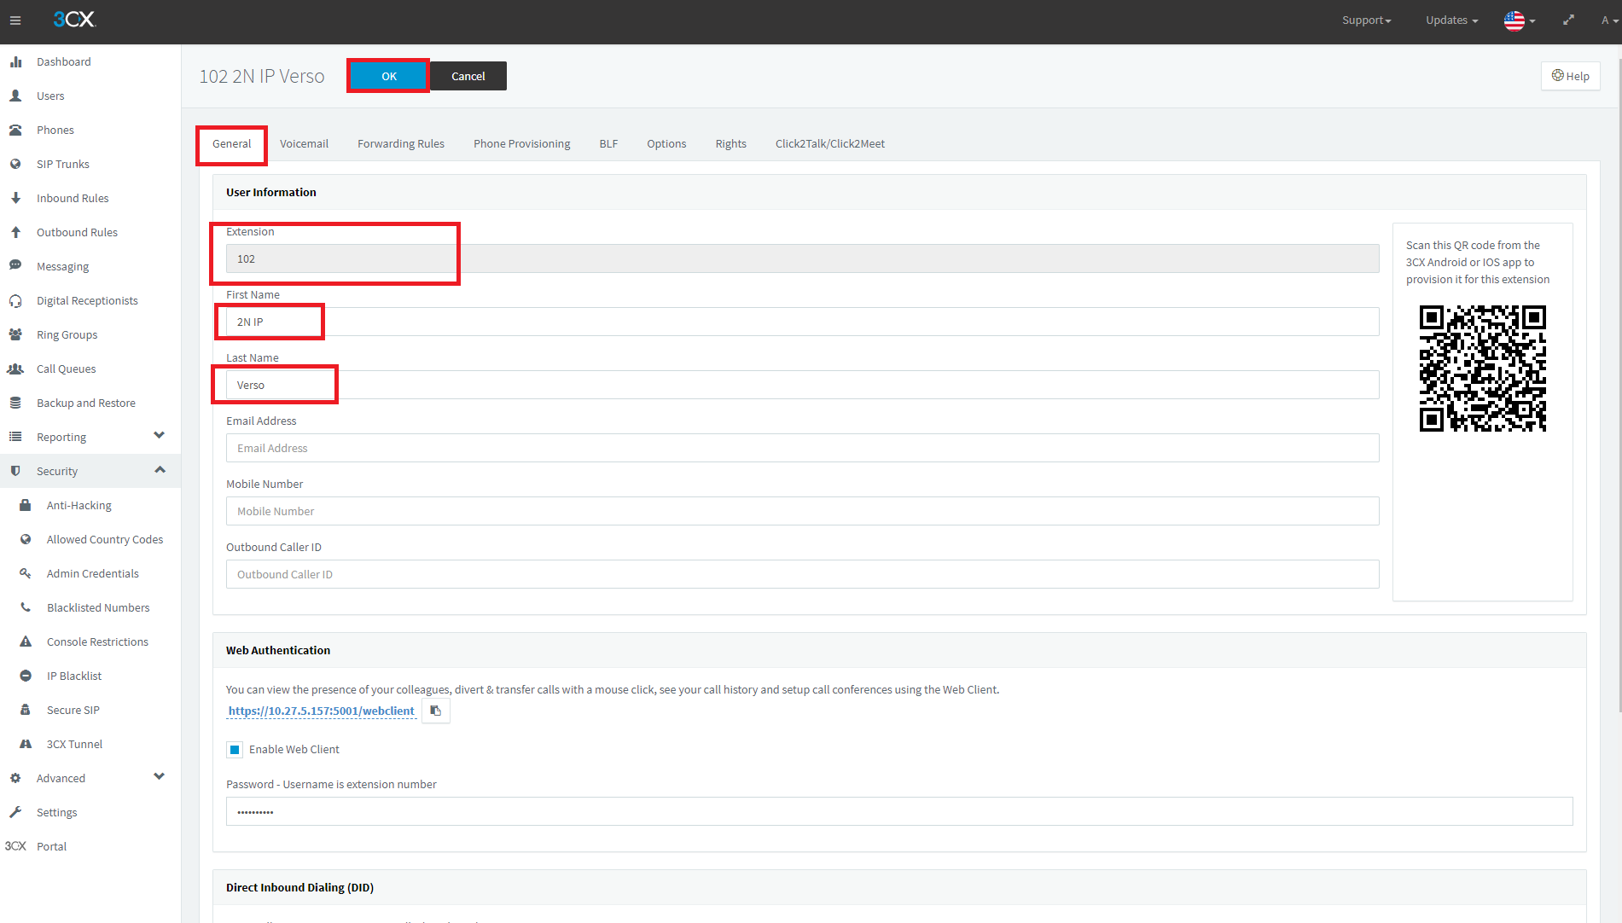Click the Email Address input field

click(802, 448)
